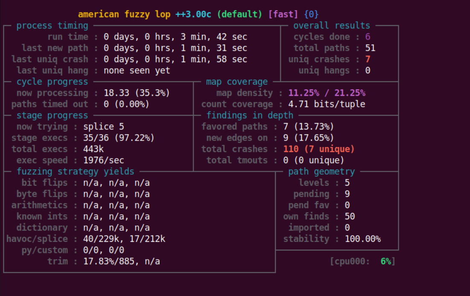Click the 'last uniq crash' time value
The width and height of the screenshot is (470, 296).
tap(175, 59)
